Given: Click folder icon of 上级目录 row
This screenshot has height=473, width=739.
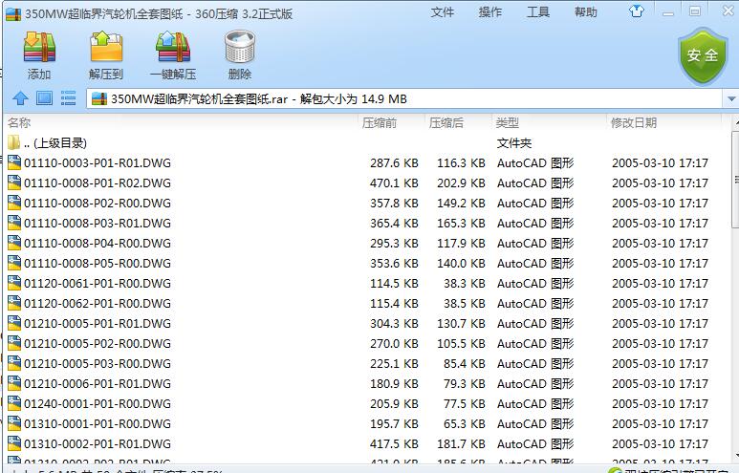Looking at the screenshot, I should click(14, 142).
